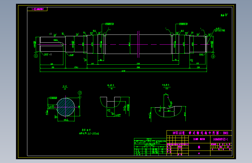The width and height of the screenshot is (252, 163).
Task: Select the "230" length dimension
Action: 198,67
